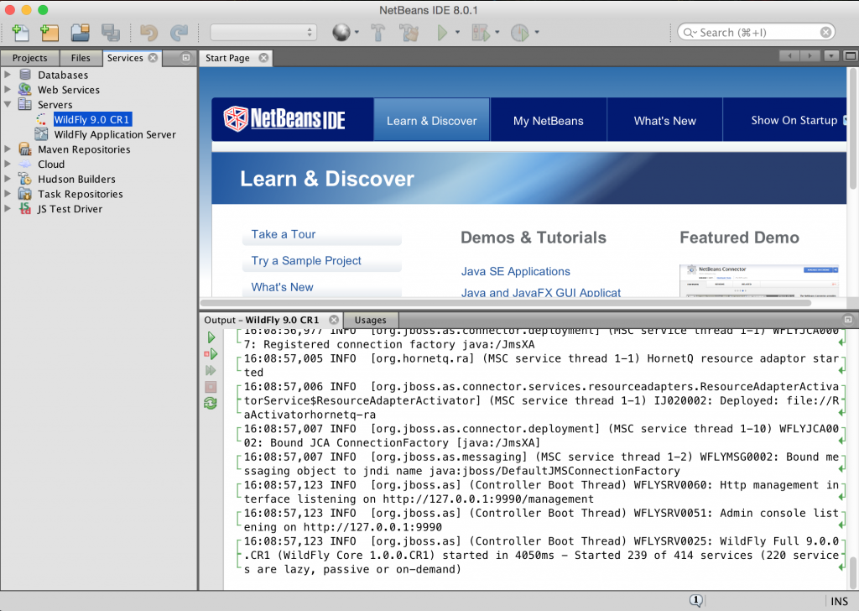Select WildFly Application Server item
The height and width of the screenshot is (611, 859).
tap(115, 134)
